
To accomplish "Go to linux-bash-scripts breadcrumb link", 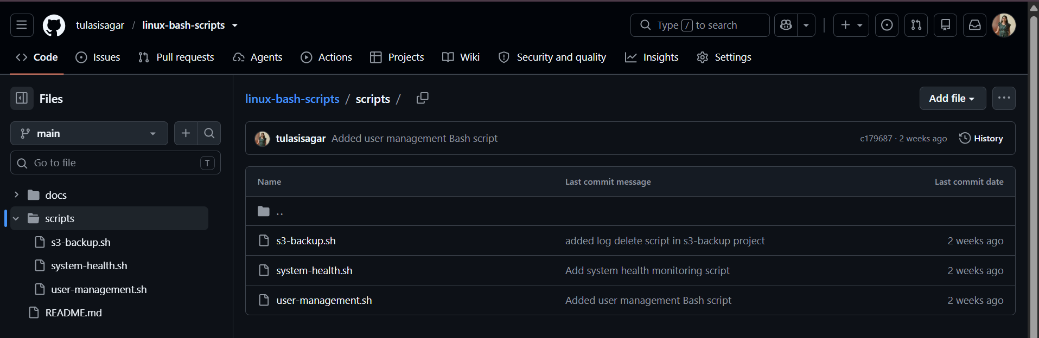I will click(292, 99).
